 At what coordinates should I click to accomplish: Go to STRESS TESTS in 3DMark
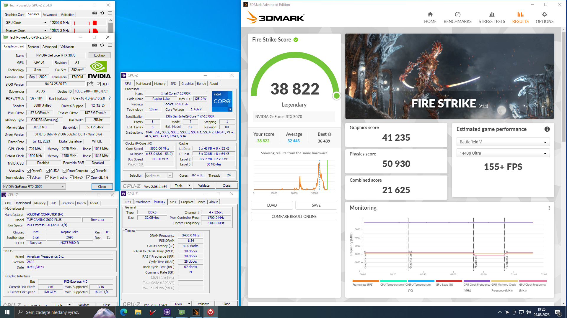[x=492, y=18]
